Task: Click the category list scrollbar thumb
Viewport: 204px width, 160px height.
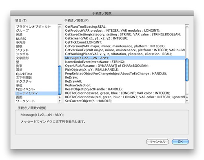Action: pos(60,80)
